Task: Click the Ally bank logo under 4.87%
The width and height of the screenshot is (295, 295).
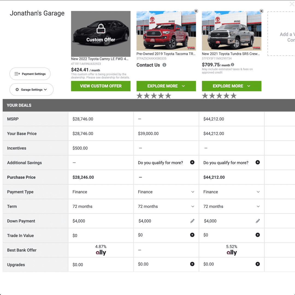Action: pos(101,252)
